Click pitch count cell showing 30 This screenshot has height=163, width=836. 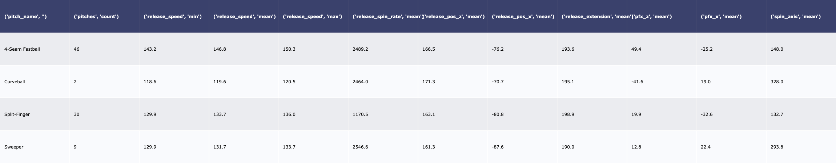click(77, 114)
